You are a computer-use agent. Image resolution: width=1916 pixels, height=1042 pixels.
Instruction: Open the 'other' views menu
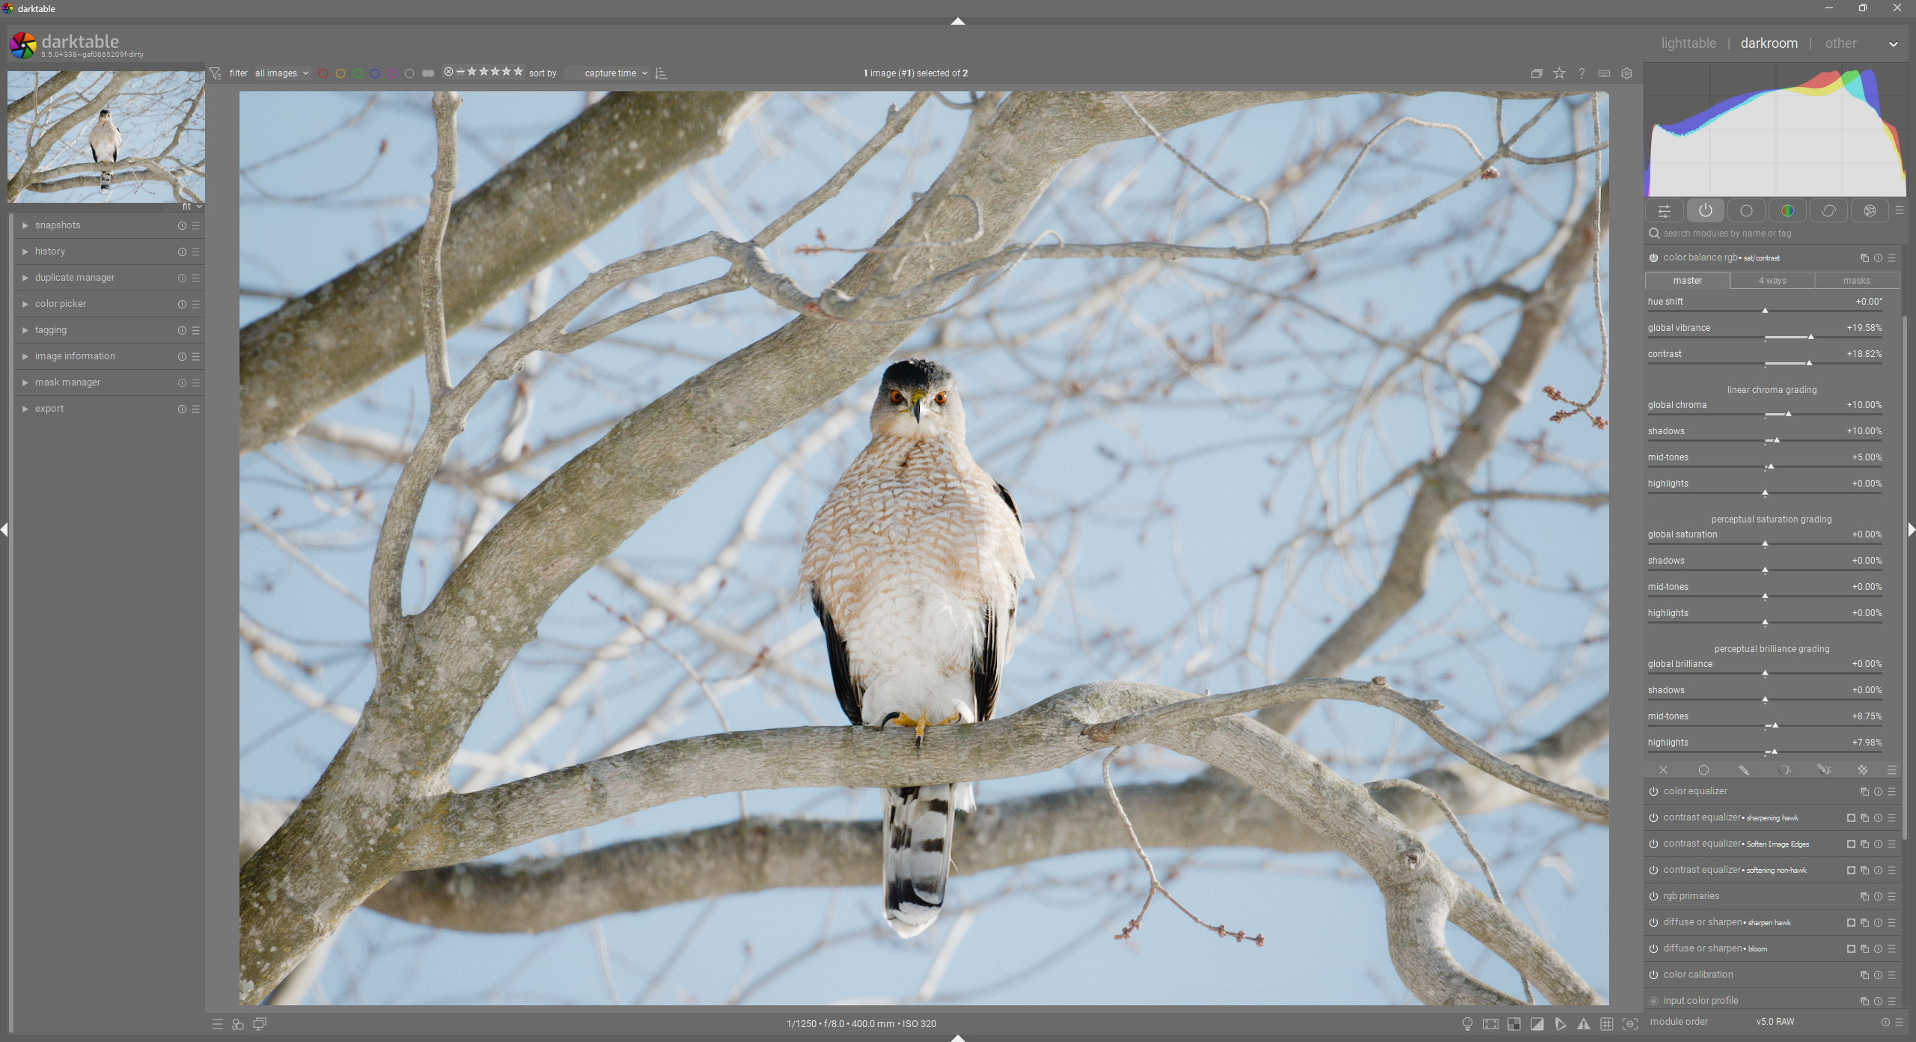1840,43
